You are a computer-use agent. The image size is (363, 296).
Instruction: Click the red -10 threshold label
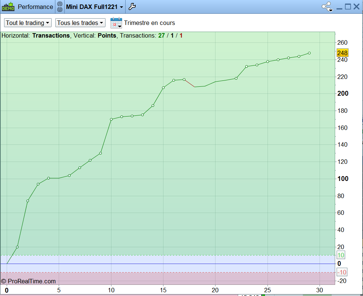pyautogui.click(x=342, y=272)
